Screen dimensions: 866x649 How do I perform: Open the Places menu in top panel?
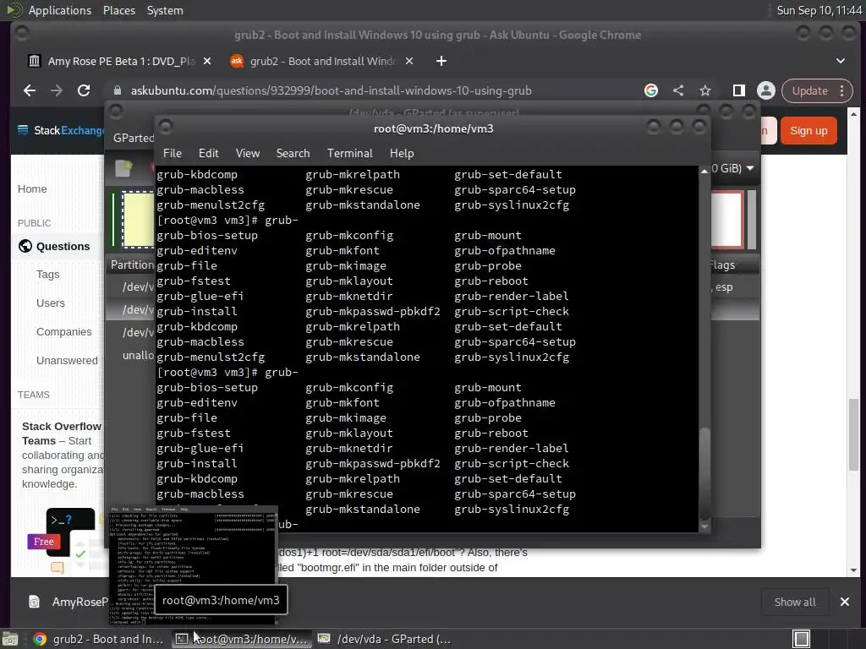tap(118, 10)
